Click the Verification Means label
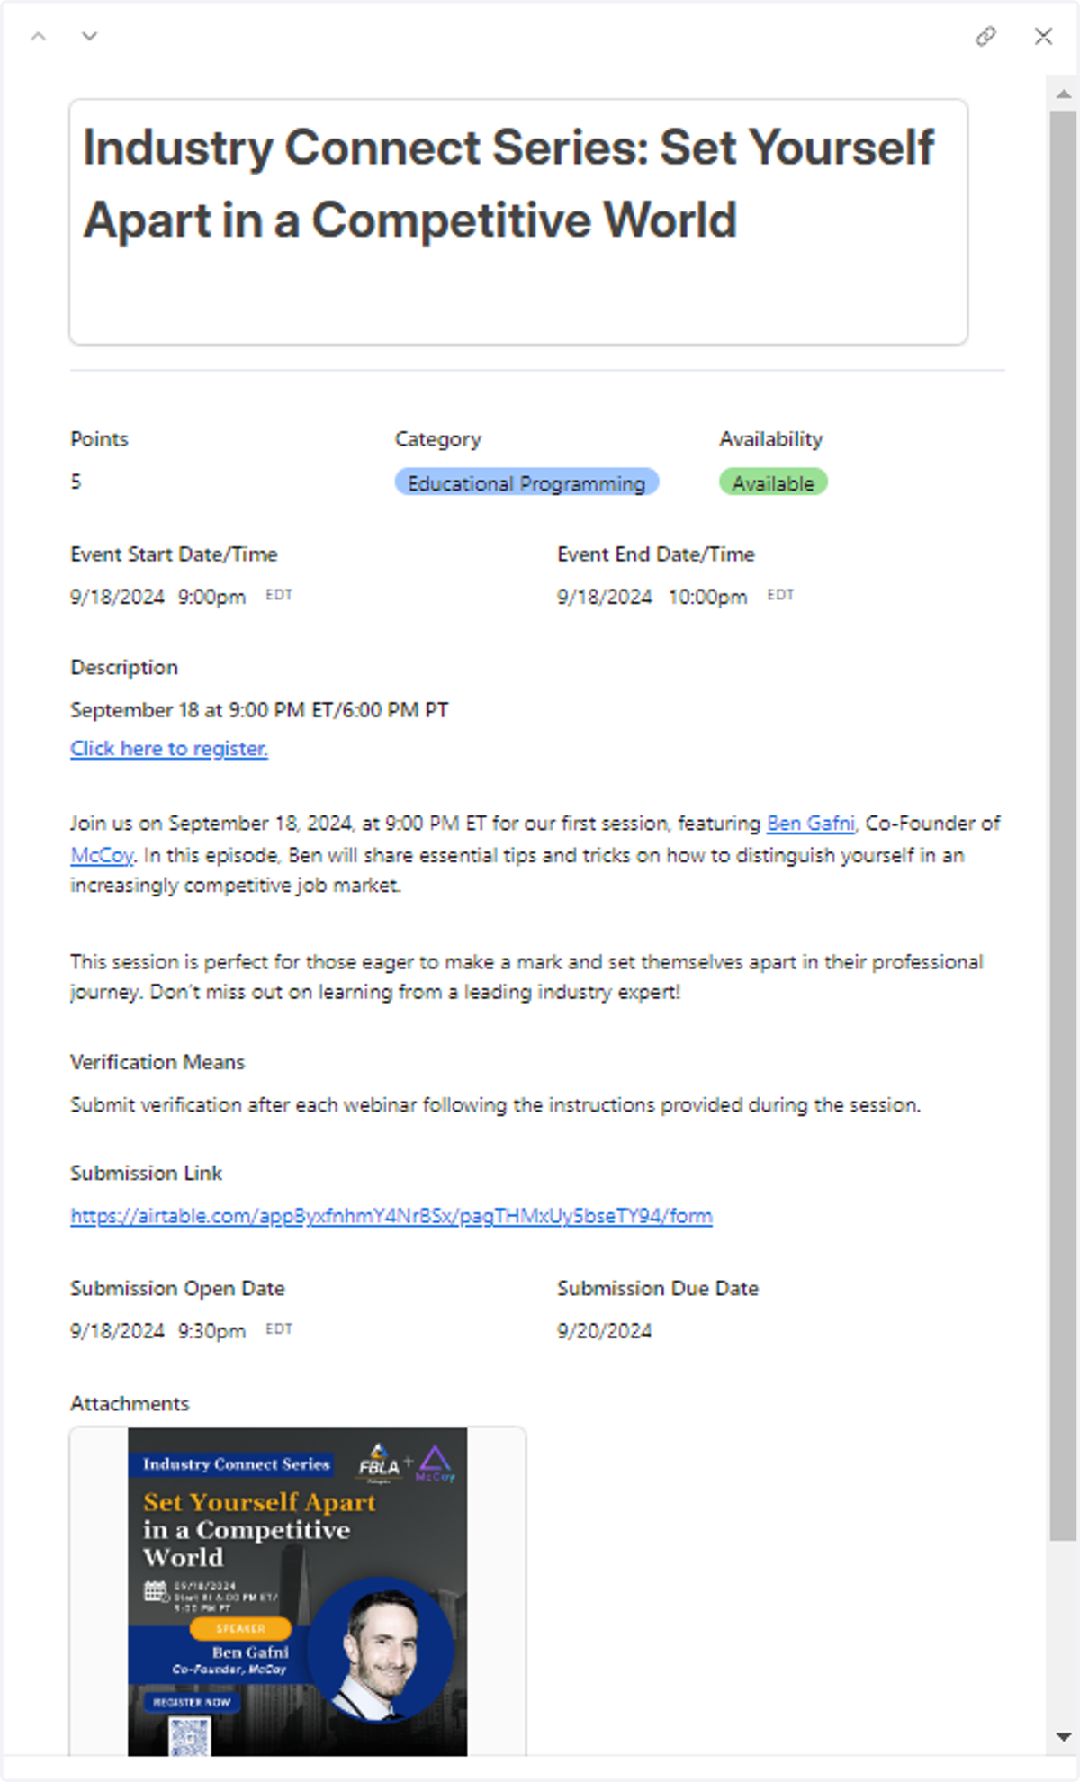 coord(157,1062)
